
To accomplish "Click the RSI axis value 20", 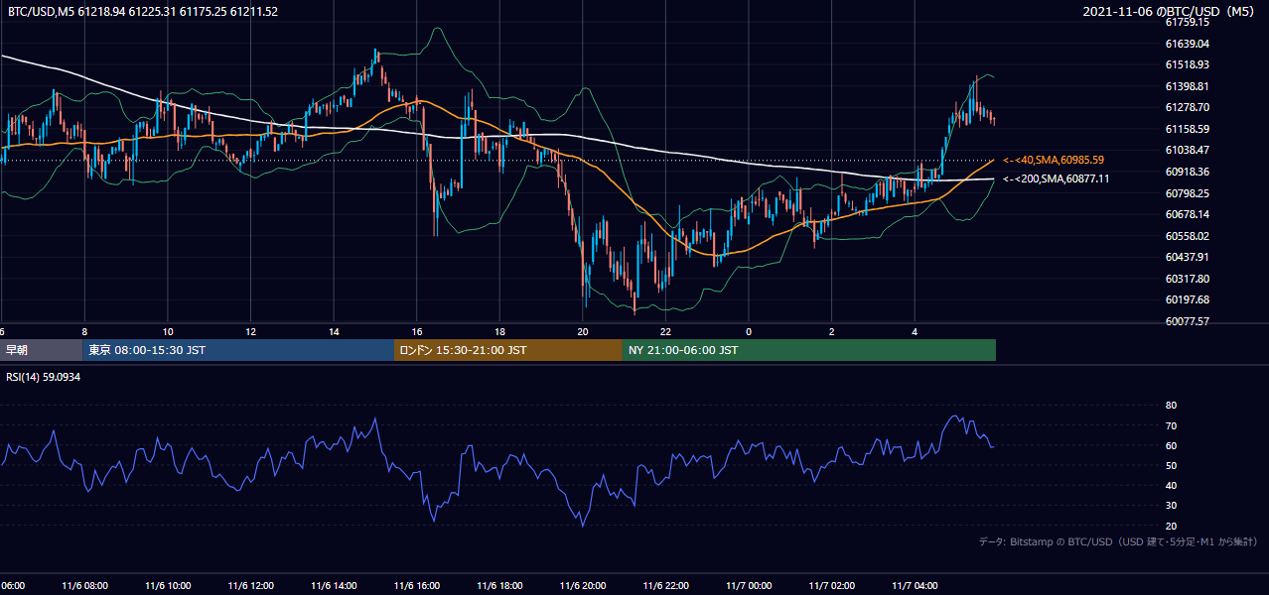I will pyautogui.click(x=1171, y=526).
